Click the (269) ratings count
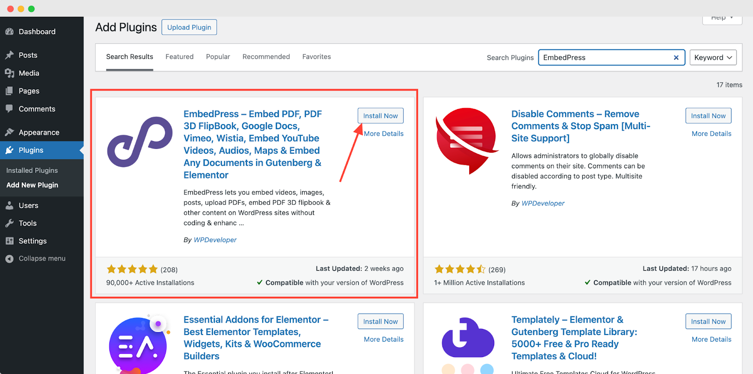Viewport: 753px width, 374px height. tap(497, 270)
